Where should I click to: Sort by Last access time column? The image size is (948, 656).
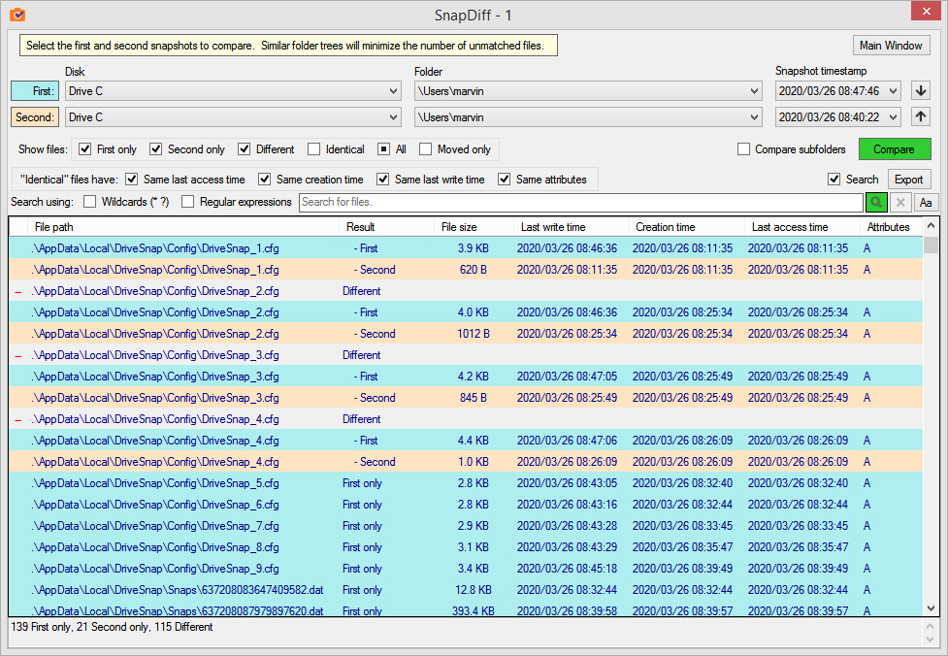pyautogui.click(x=801, y=227)
